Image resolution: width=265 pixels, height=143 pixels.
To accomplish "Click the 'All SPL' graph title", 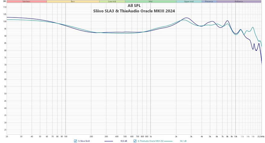I will click(x=134, y=5).
